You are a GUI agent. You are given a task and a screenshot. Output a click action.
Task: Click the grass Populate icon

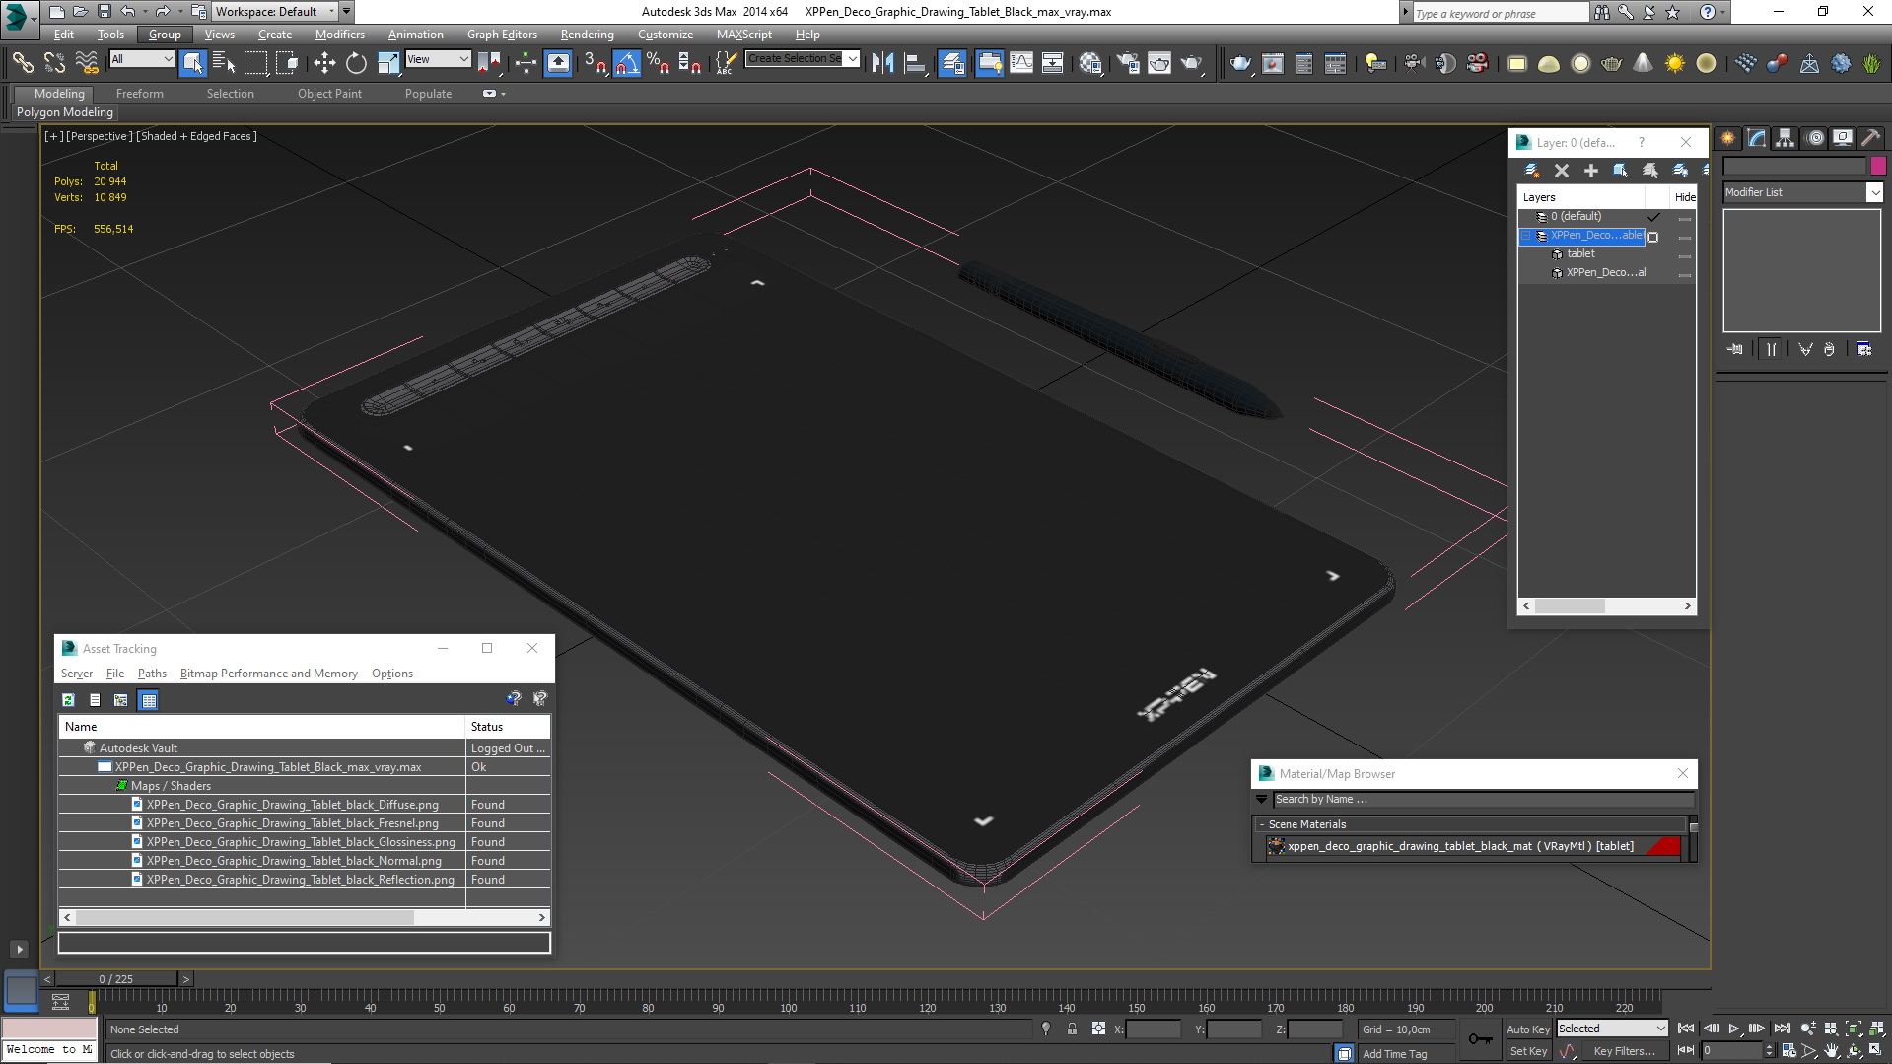pyautogui.click(x=1871, y=63)
